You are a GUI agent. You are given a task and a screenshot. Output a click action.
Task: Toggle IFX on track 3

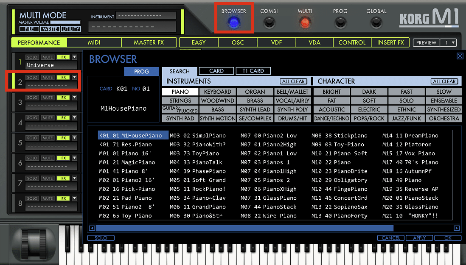click(63, 98)
